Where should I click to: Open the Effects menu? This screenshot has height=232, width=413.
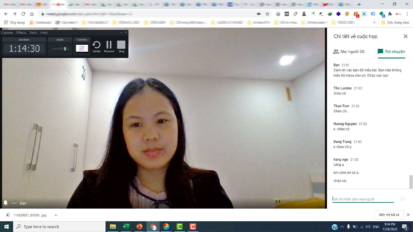click(x=21, y=33)
